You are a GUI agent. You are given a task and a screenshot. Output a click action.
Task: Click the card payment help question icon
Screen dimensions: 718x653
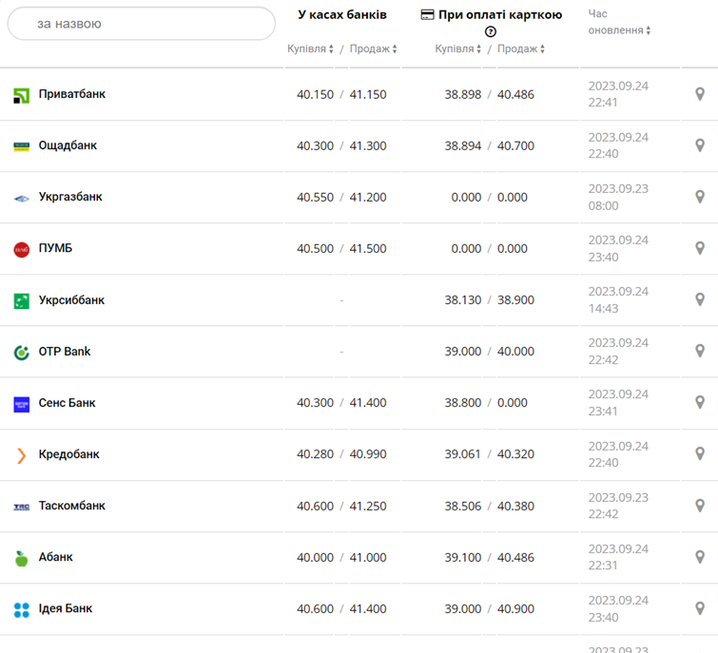point(491,31)
